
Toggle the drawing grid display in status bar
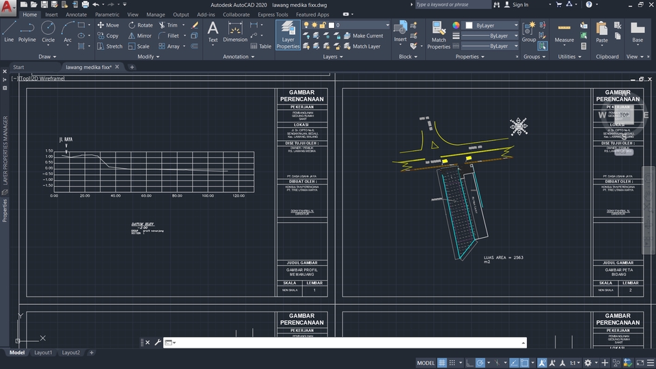(x=442, y=363)
